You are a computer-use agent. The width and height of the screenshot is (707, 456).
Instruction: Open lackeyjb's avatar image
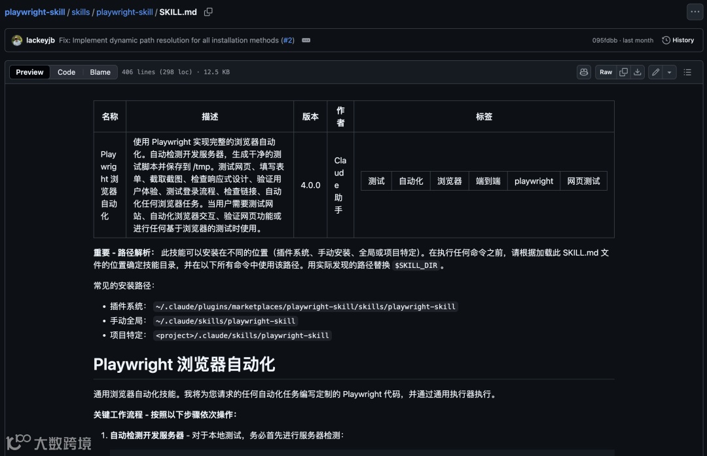17,40
